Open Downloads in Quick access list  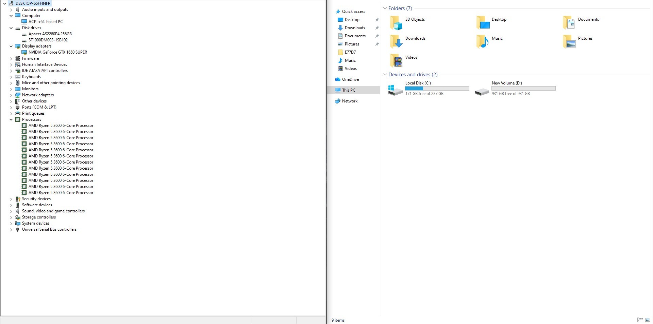[355, 28]
